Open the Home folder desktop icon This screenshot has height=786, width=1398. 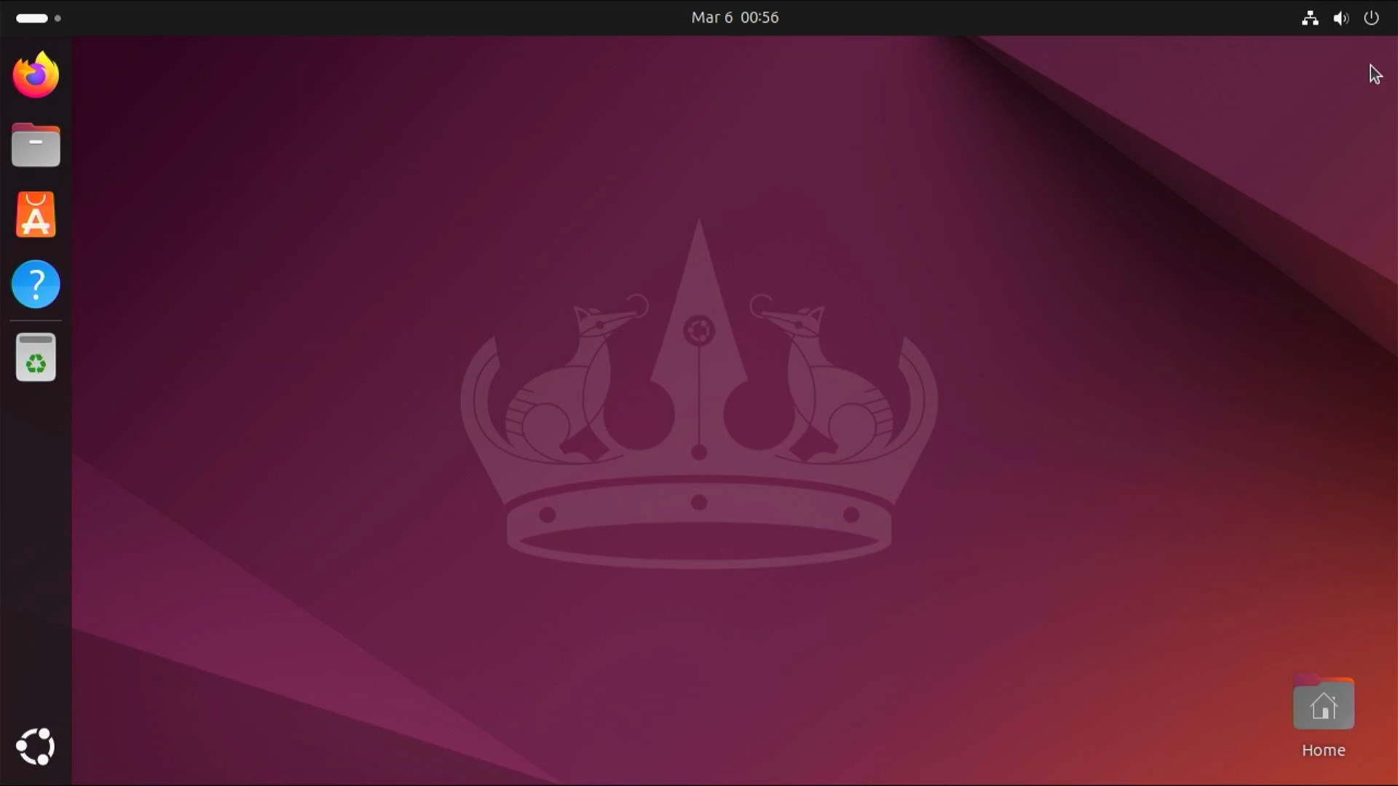(x=1324, y=717)
